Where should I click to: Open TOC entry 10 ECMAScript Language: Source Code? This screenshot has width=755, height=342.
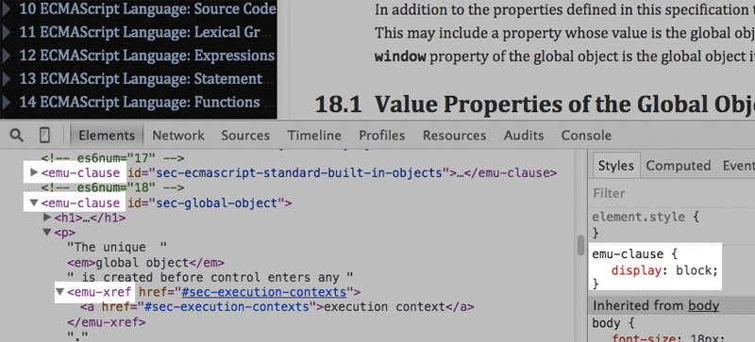148,9
